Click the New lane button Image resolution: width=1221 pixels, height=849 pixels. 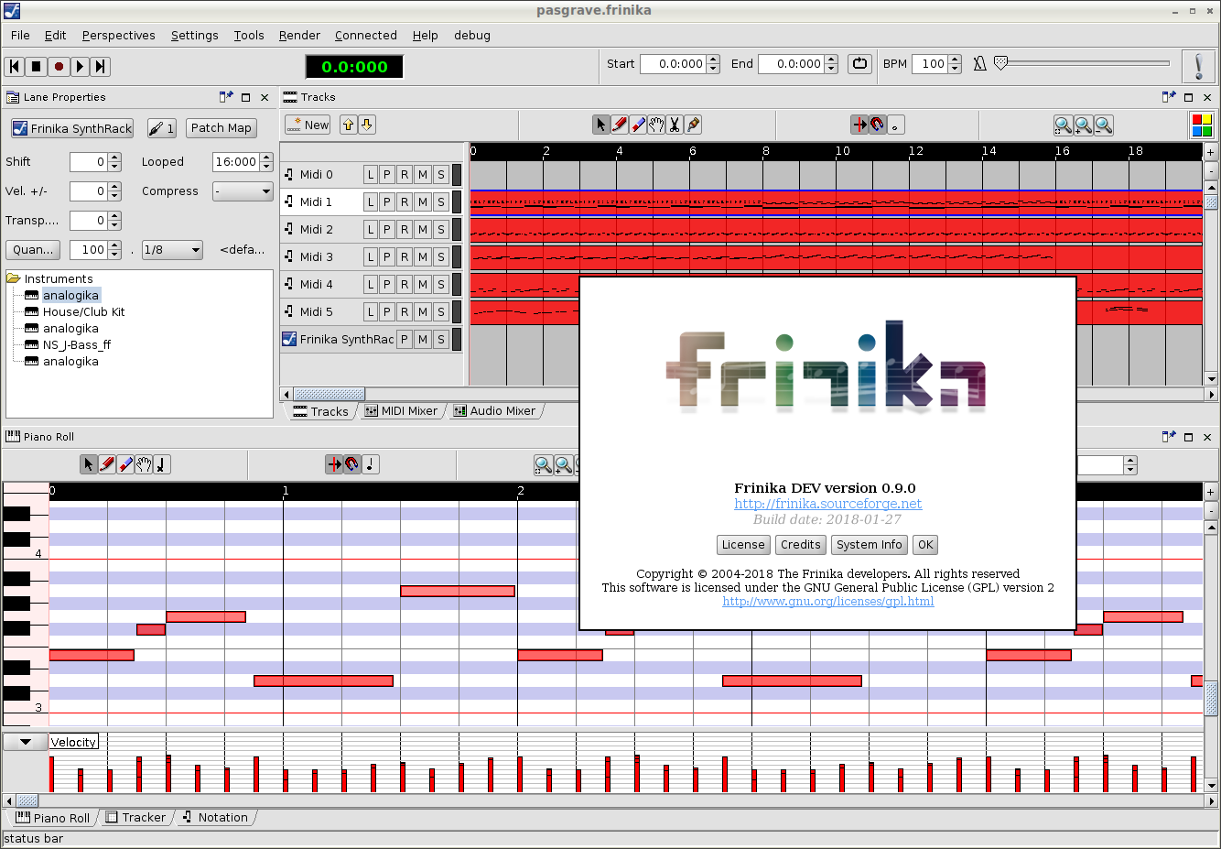(x=308, y=125)
